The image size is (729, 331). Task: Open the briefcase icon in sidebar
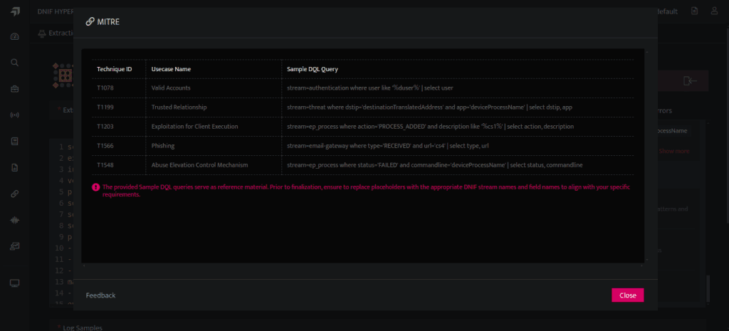tap(15, 89)
